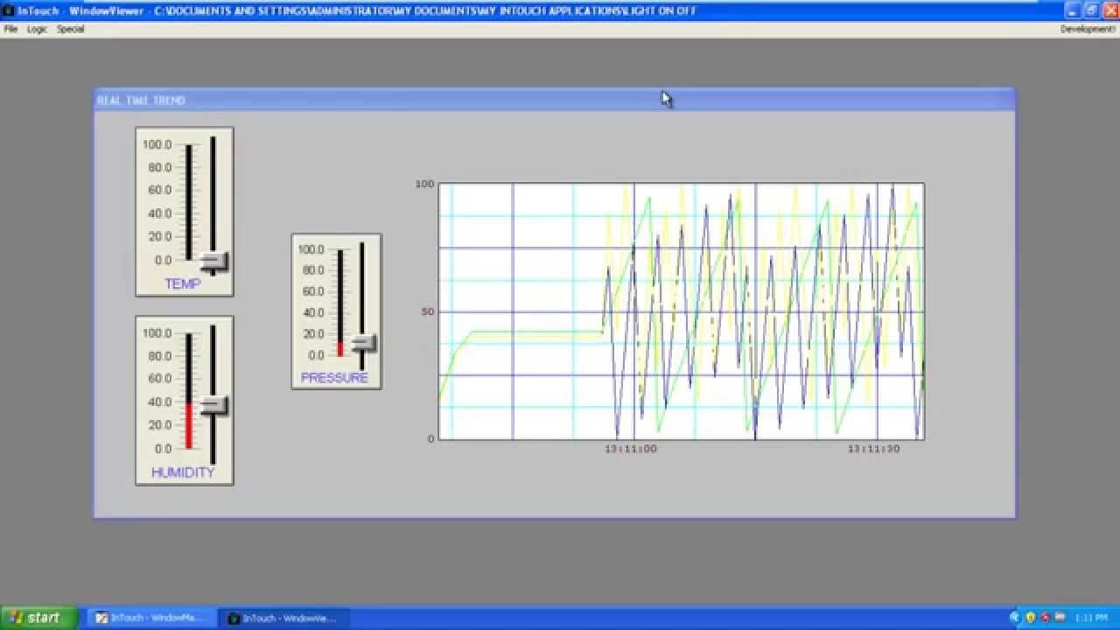The width and height of the screenshot is (1120, 630).
Task: Expand hidden system tray icons arrow
Action: (x=1015, y=618)
